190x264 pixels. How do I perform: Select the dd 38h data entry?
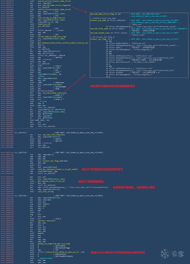coord(109,41)
